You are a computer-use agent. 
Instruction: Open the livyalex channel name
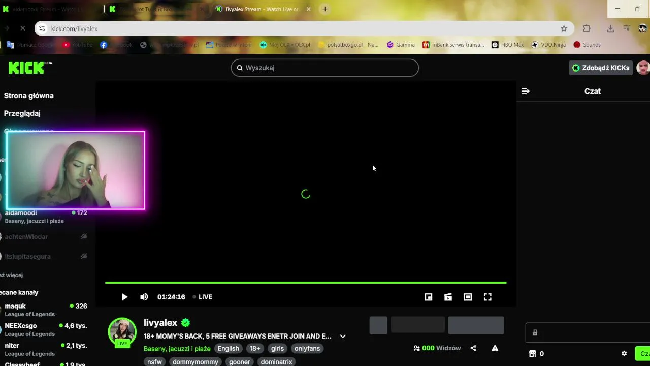pos(160,323)
